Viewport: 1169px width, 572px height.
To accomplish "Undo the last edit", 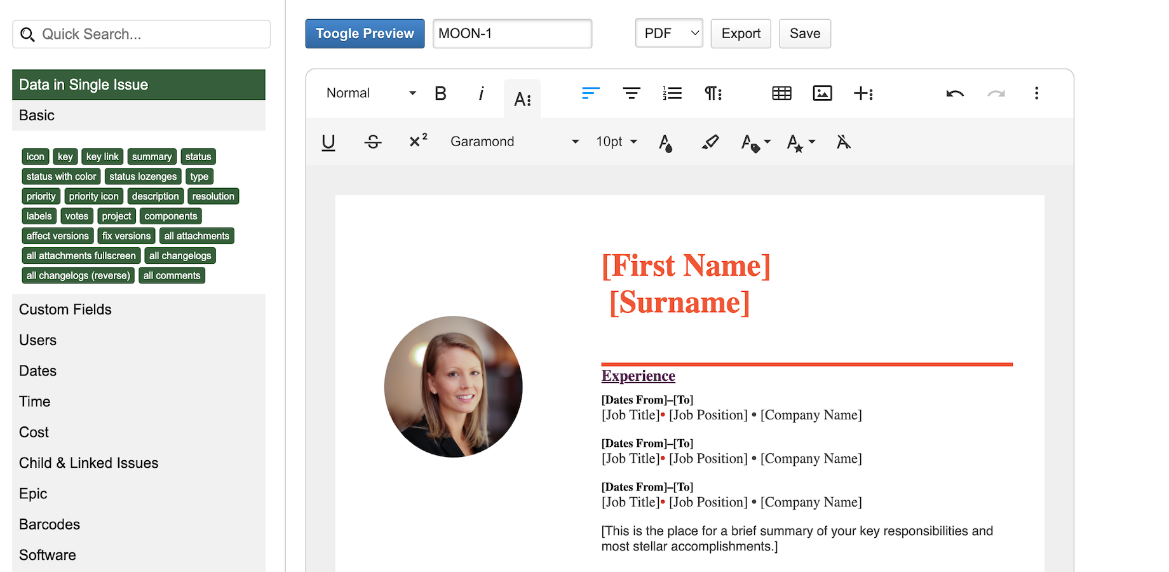I will coord(955,93).
